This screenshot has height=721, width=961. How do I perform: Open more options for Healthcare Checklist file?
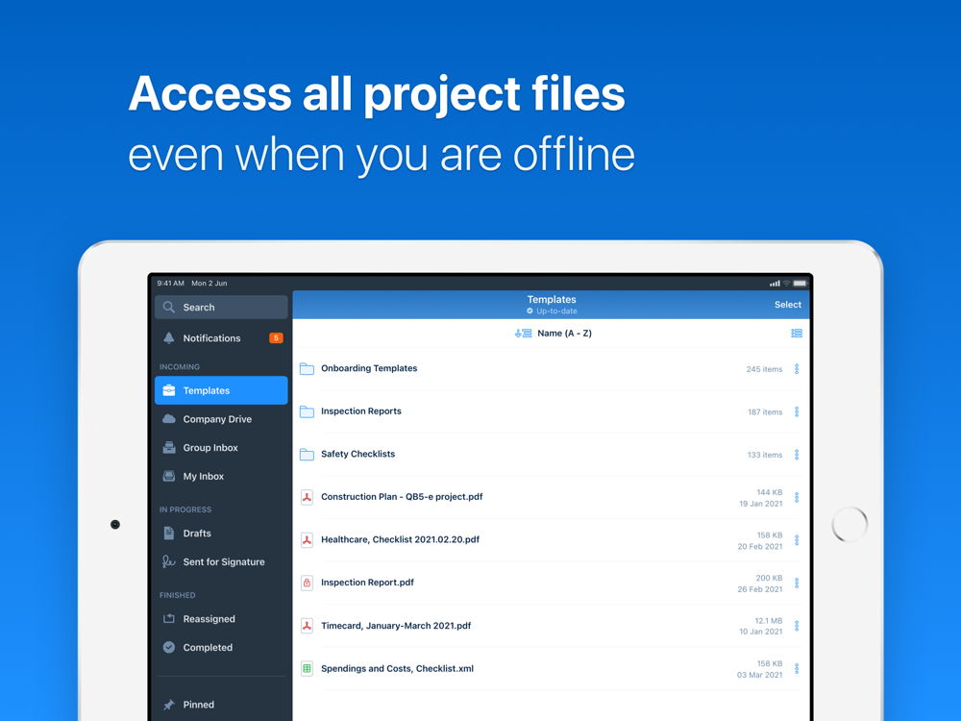[797, 540]
